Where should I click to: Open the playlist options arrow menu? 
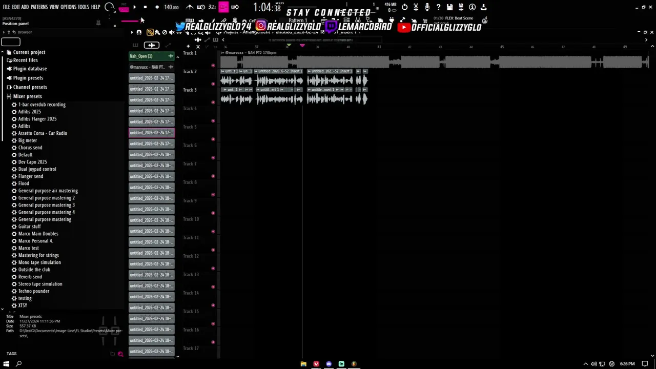132,32
